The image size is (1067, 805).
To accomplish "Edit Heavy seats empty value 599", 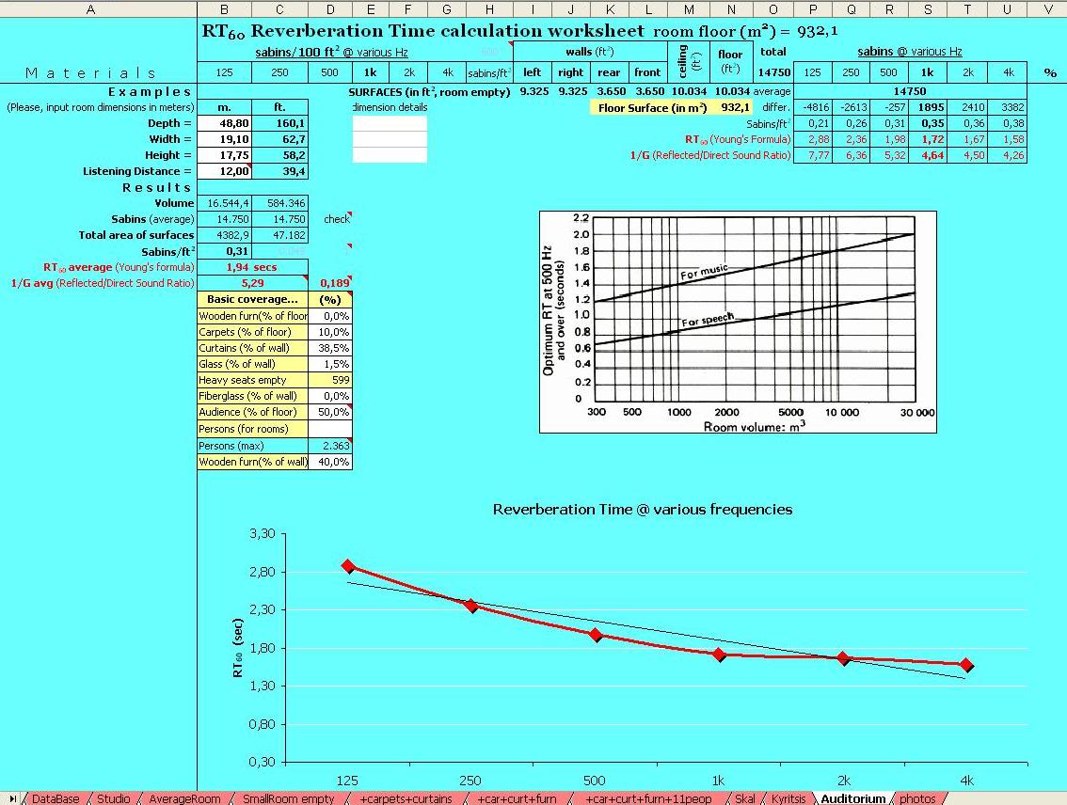I will click(x=330, y=380).
